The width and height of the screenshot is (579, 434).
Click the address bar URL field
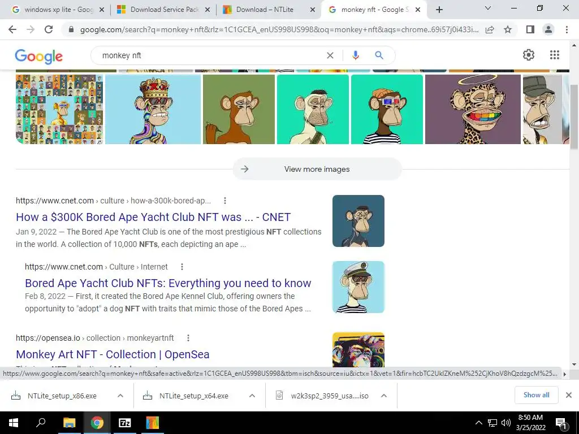point(279,29)
